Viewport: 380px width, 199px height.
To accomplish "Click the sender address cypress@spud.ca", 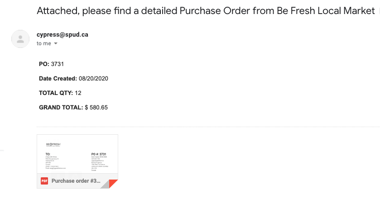I will (59, 34).
